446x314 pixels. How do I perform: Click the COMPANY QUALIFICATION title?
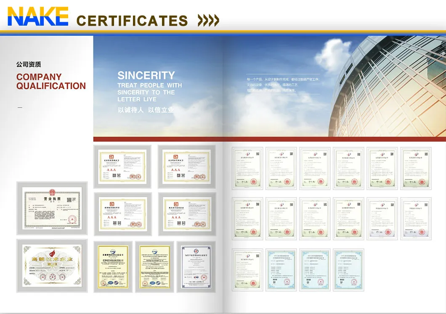tap(50, 82)
